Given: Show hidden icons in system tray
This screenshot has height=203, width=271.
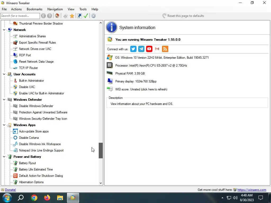Looking at the screenshot, I should 222,198.
